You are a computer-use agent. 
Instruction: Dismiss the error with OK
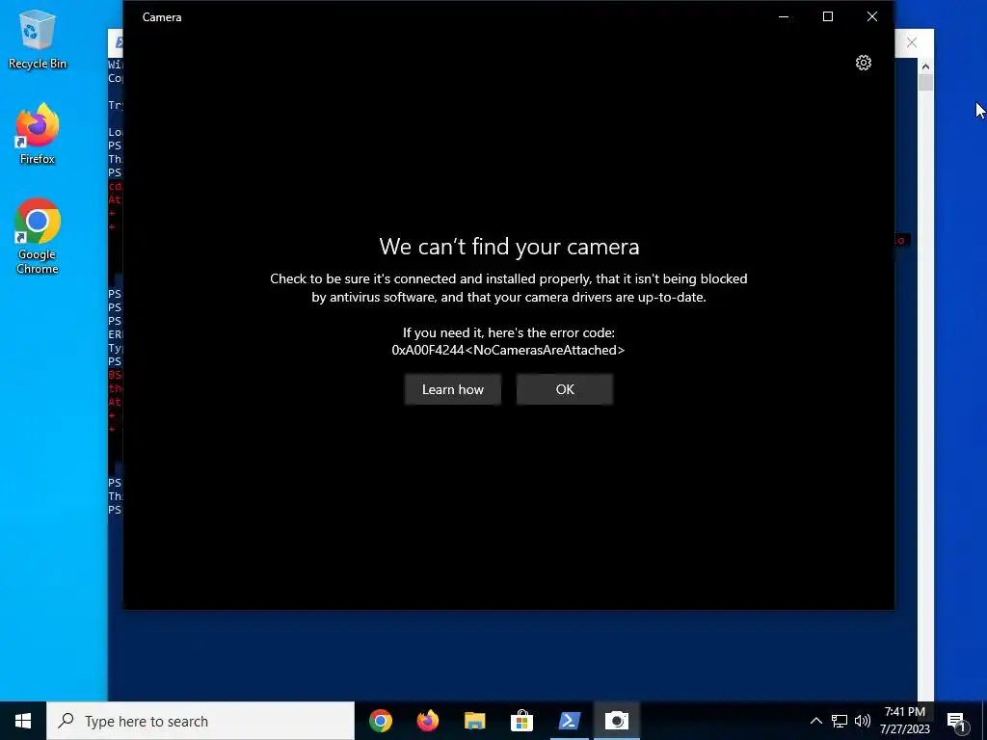(x=565, y=389)
